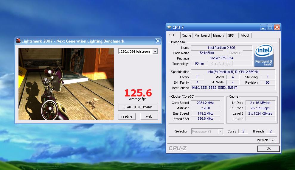
Task: Open the Mainboard tab
Action: tap(202, 35)
